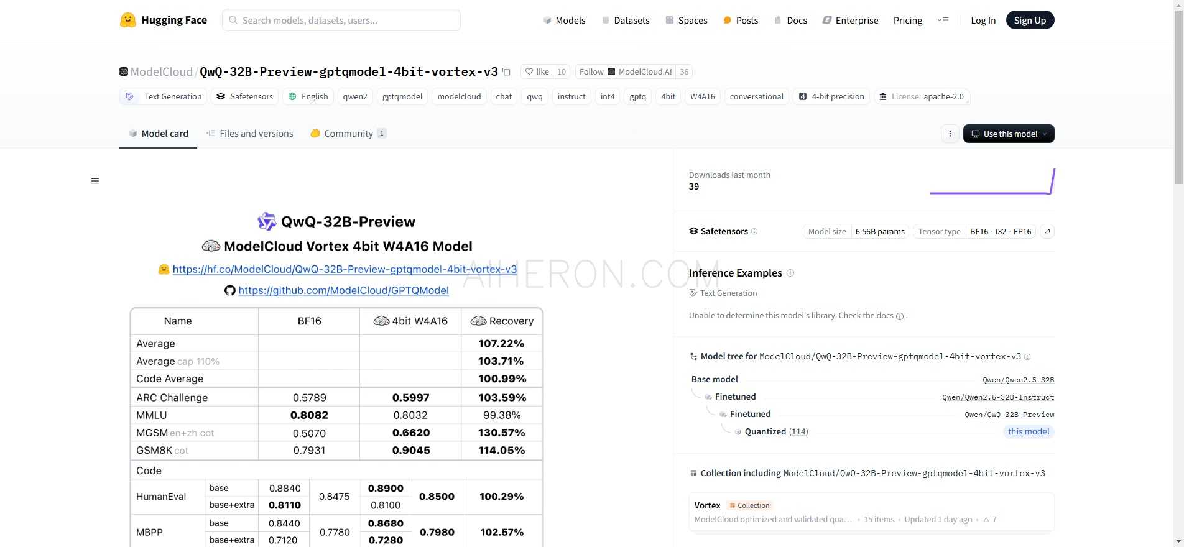Expand the Safetensors viewer arrow icon
The width and height of the screenshot is (1184, 547).
(x=1047, y=231)
